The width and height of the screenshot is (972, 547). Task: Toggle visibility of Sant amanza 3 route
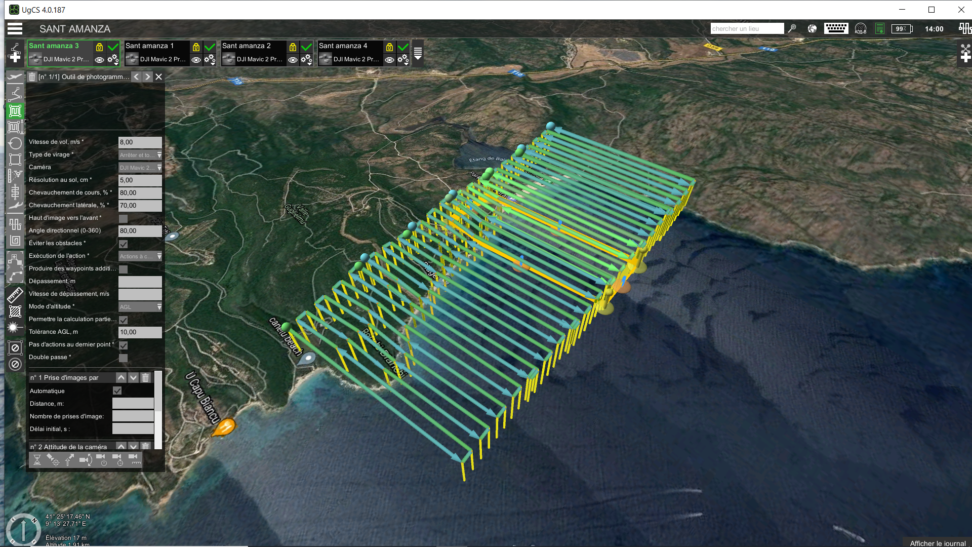[x=100, y=60]
